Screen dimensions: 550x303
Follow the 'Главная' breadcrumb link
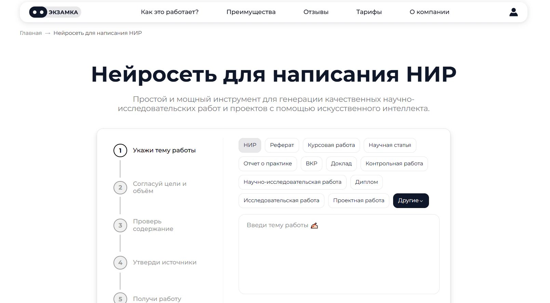31,33
